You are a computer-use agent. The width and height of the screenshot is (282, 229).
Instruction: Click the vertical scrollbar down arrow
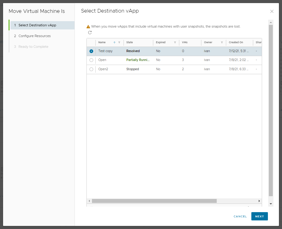[x=271, y=204]
